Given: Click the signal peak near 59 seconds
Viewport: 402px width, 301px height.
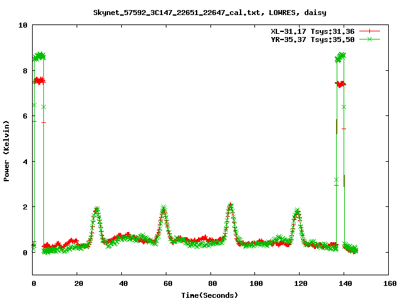Looking at the screenshot, I should coord(164,208).
